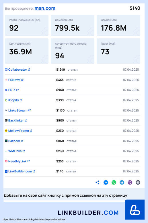Viewport: 148px width, 223px height.
Task: Click the $1249 Collaborator price
Action: [61, 69]
